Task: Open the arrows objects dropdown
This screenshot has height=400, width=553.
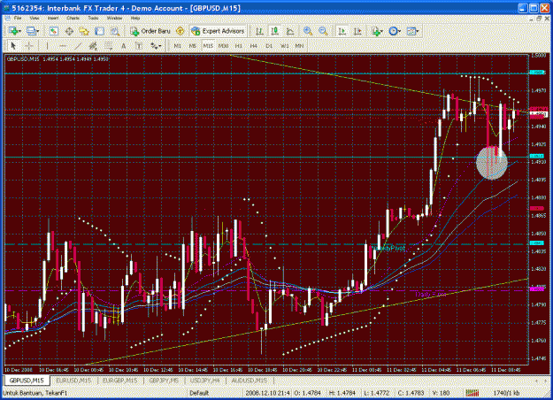Action: (156, 46)
